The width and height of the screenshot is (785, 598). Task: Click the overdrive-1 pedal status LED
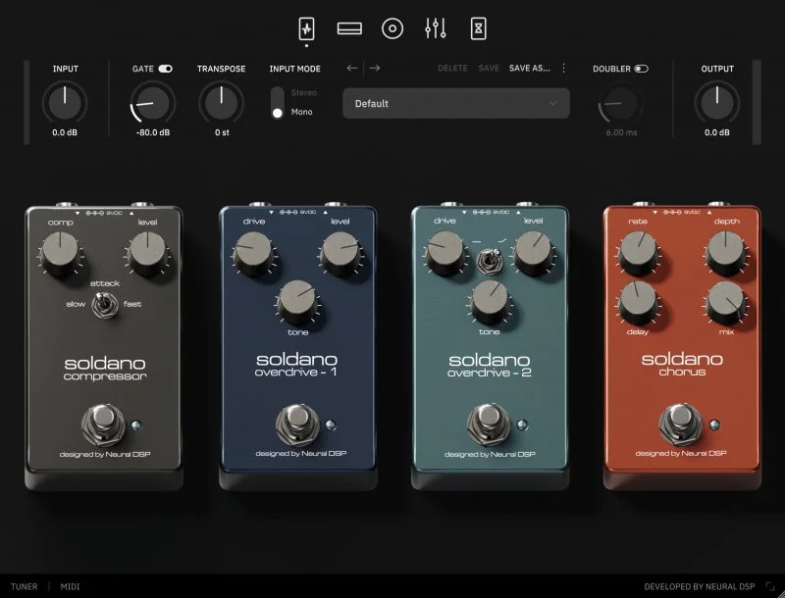[x=331, y=425]
